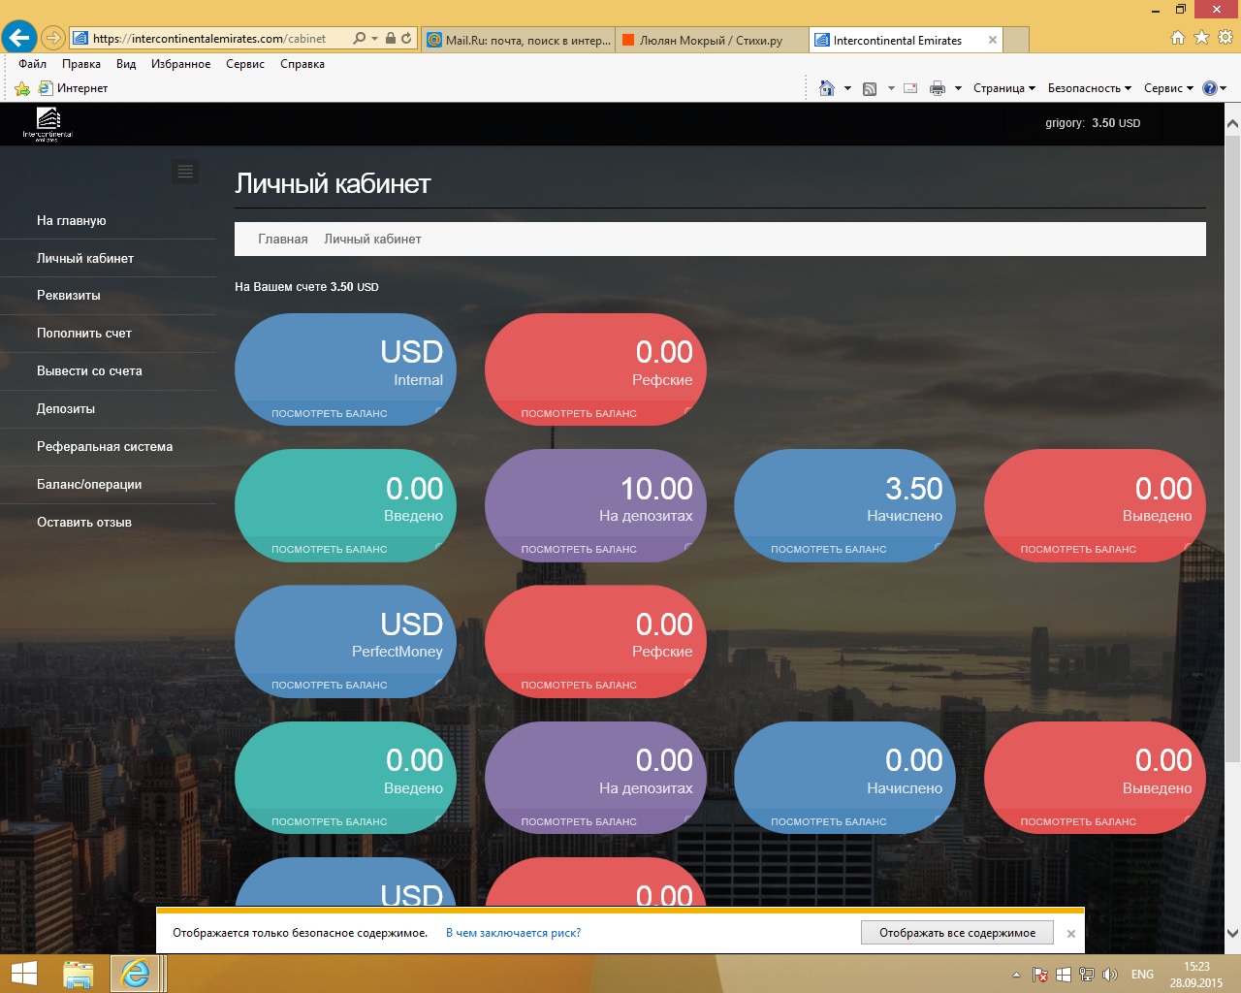The width and height of the screenshot is (1241, 993).
Task: Click the page vertical scrollbar down arrow
Action: pyautogui.click(x=1232, y=934)
